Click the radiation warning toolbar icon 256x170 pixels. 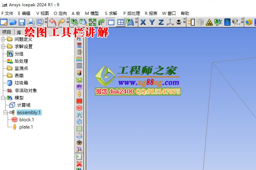click(x=209, y=23)
